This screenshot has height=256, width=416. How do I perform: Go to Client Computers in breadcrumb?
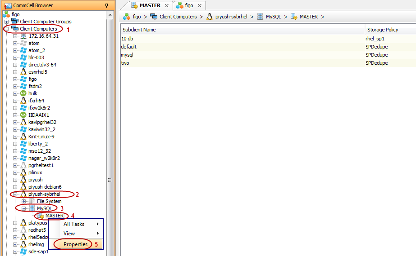pos(178,17)
